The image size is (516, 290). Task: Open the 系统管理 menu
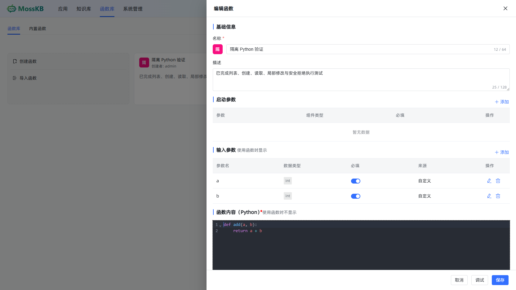tap(133, 9)
